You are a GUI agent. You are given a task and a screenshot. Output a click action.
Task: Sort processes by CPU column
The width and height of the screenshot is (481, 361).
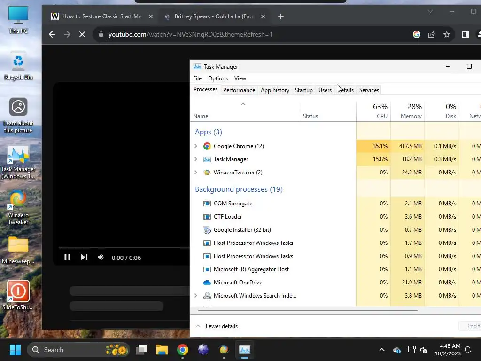point(373,111)
